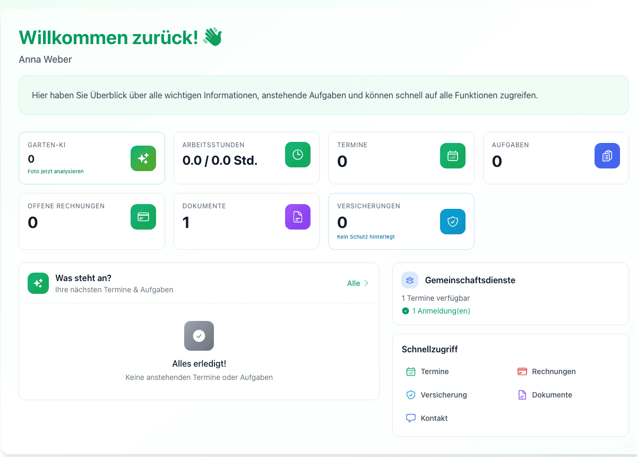Click 'Kein Schutz hinterlegt' note

pos(366,237)
